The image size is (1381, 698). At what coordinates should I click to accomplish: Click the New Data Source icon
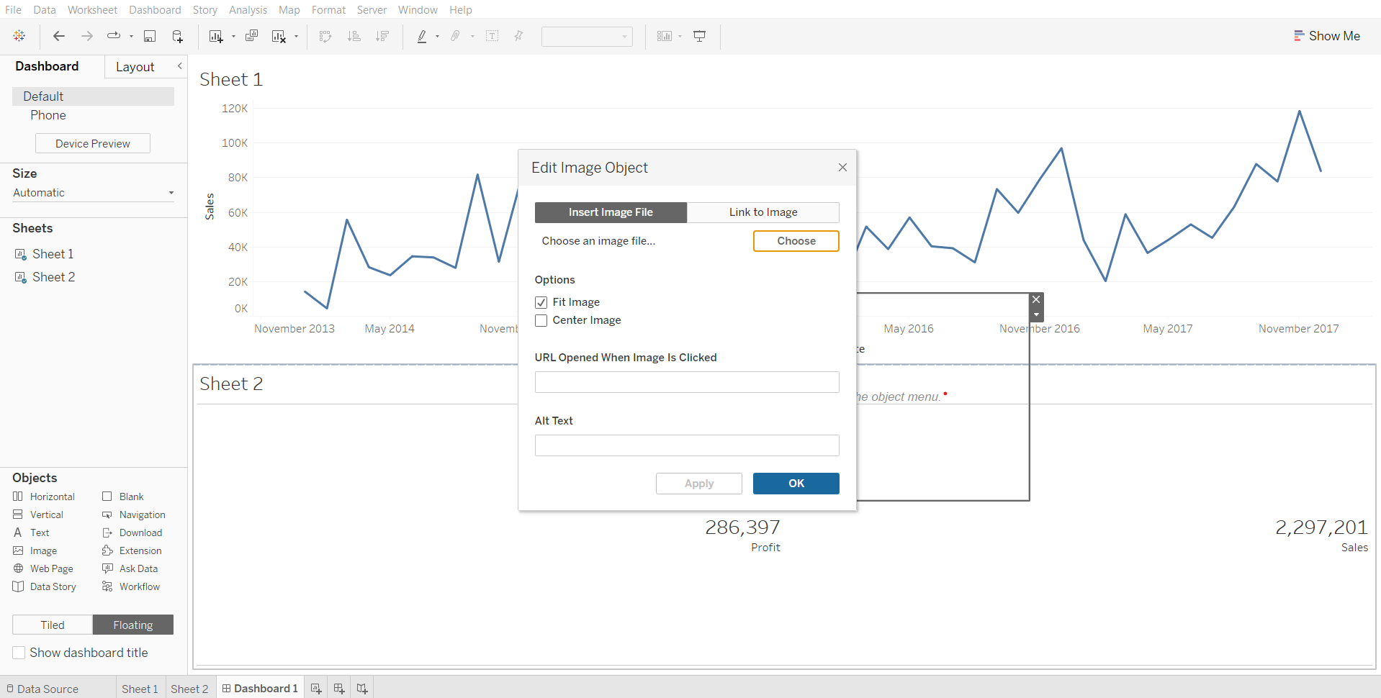tap(177, 36)
